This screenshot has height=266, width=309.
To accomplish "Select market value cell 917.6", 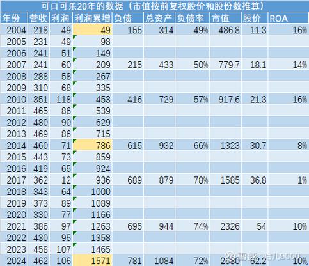I will (226, 98).
